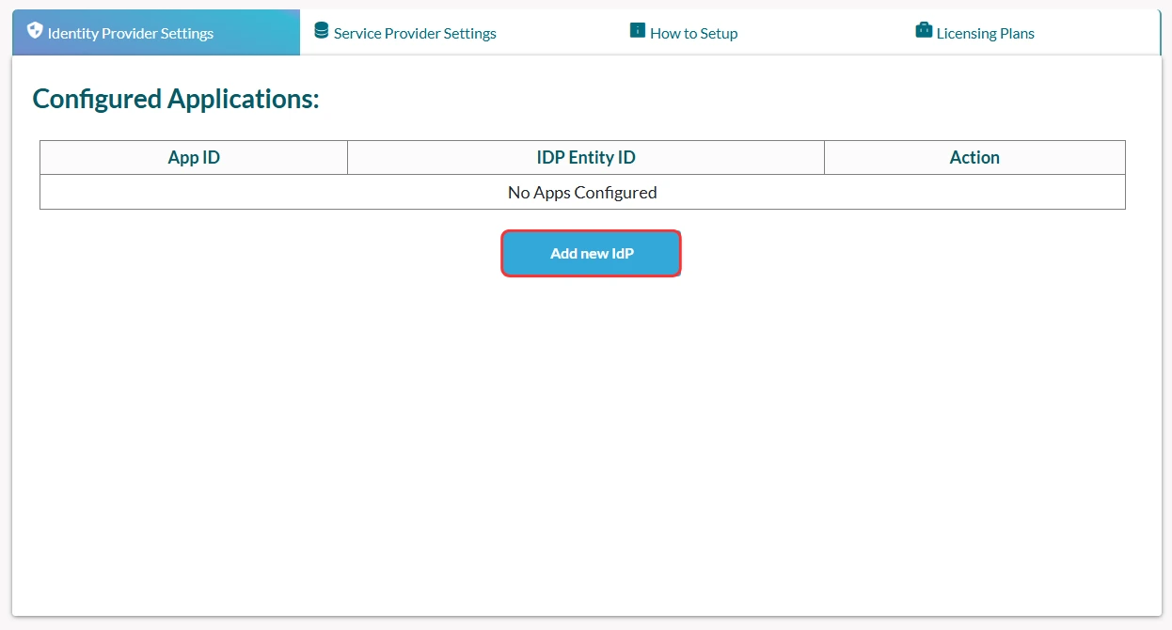The width and height of the screenshot is (1172, 630).
Task: Click the info icon beside How to Setup
Action: pyautogui.click(x=638, y=31)
